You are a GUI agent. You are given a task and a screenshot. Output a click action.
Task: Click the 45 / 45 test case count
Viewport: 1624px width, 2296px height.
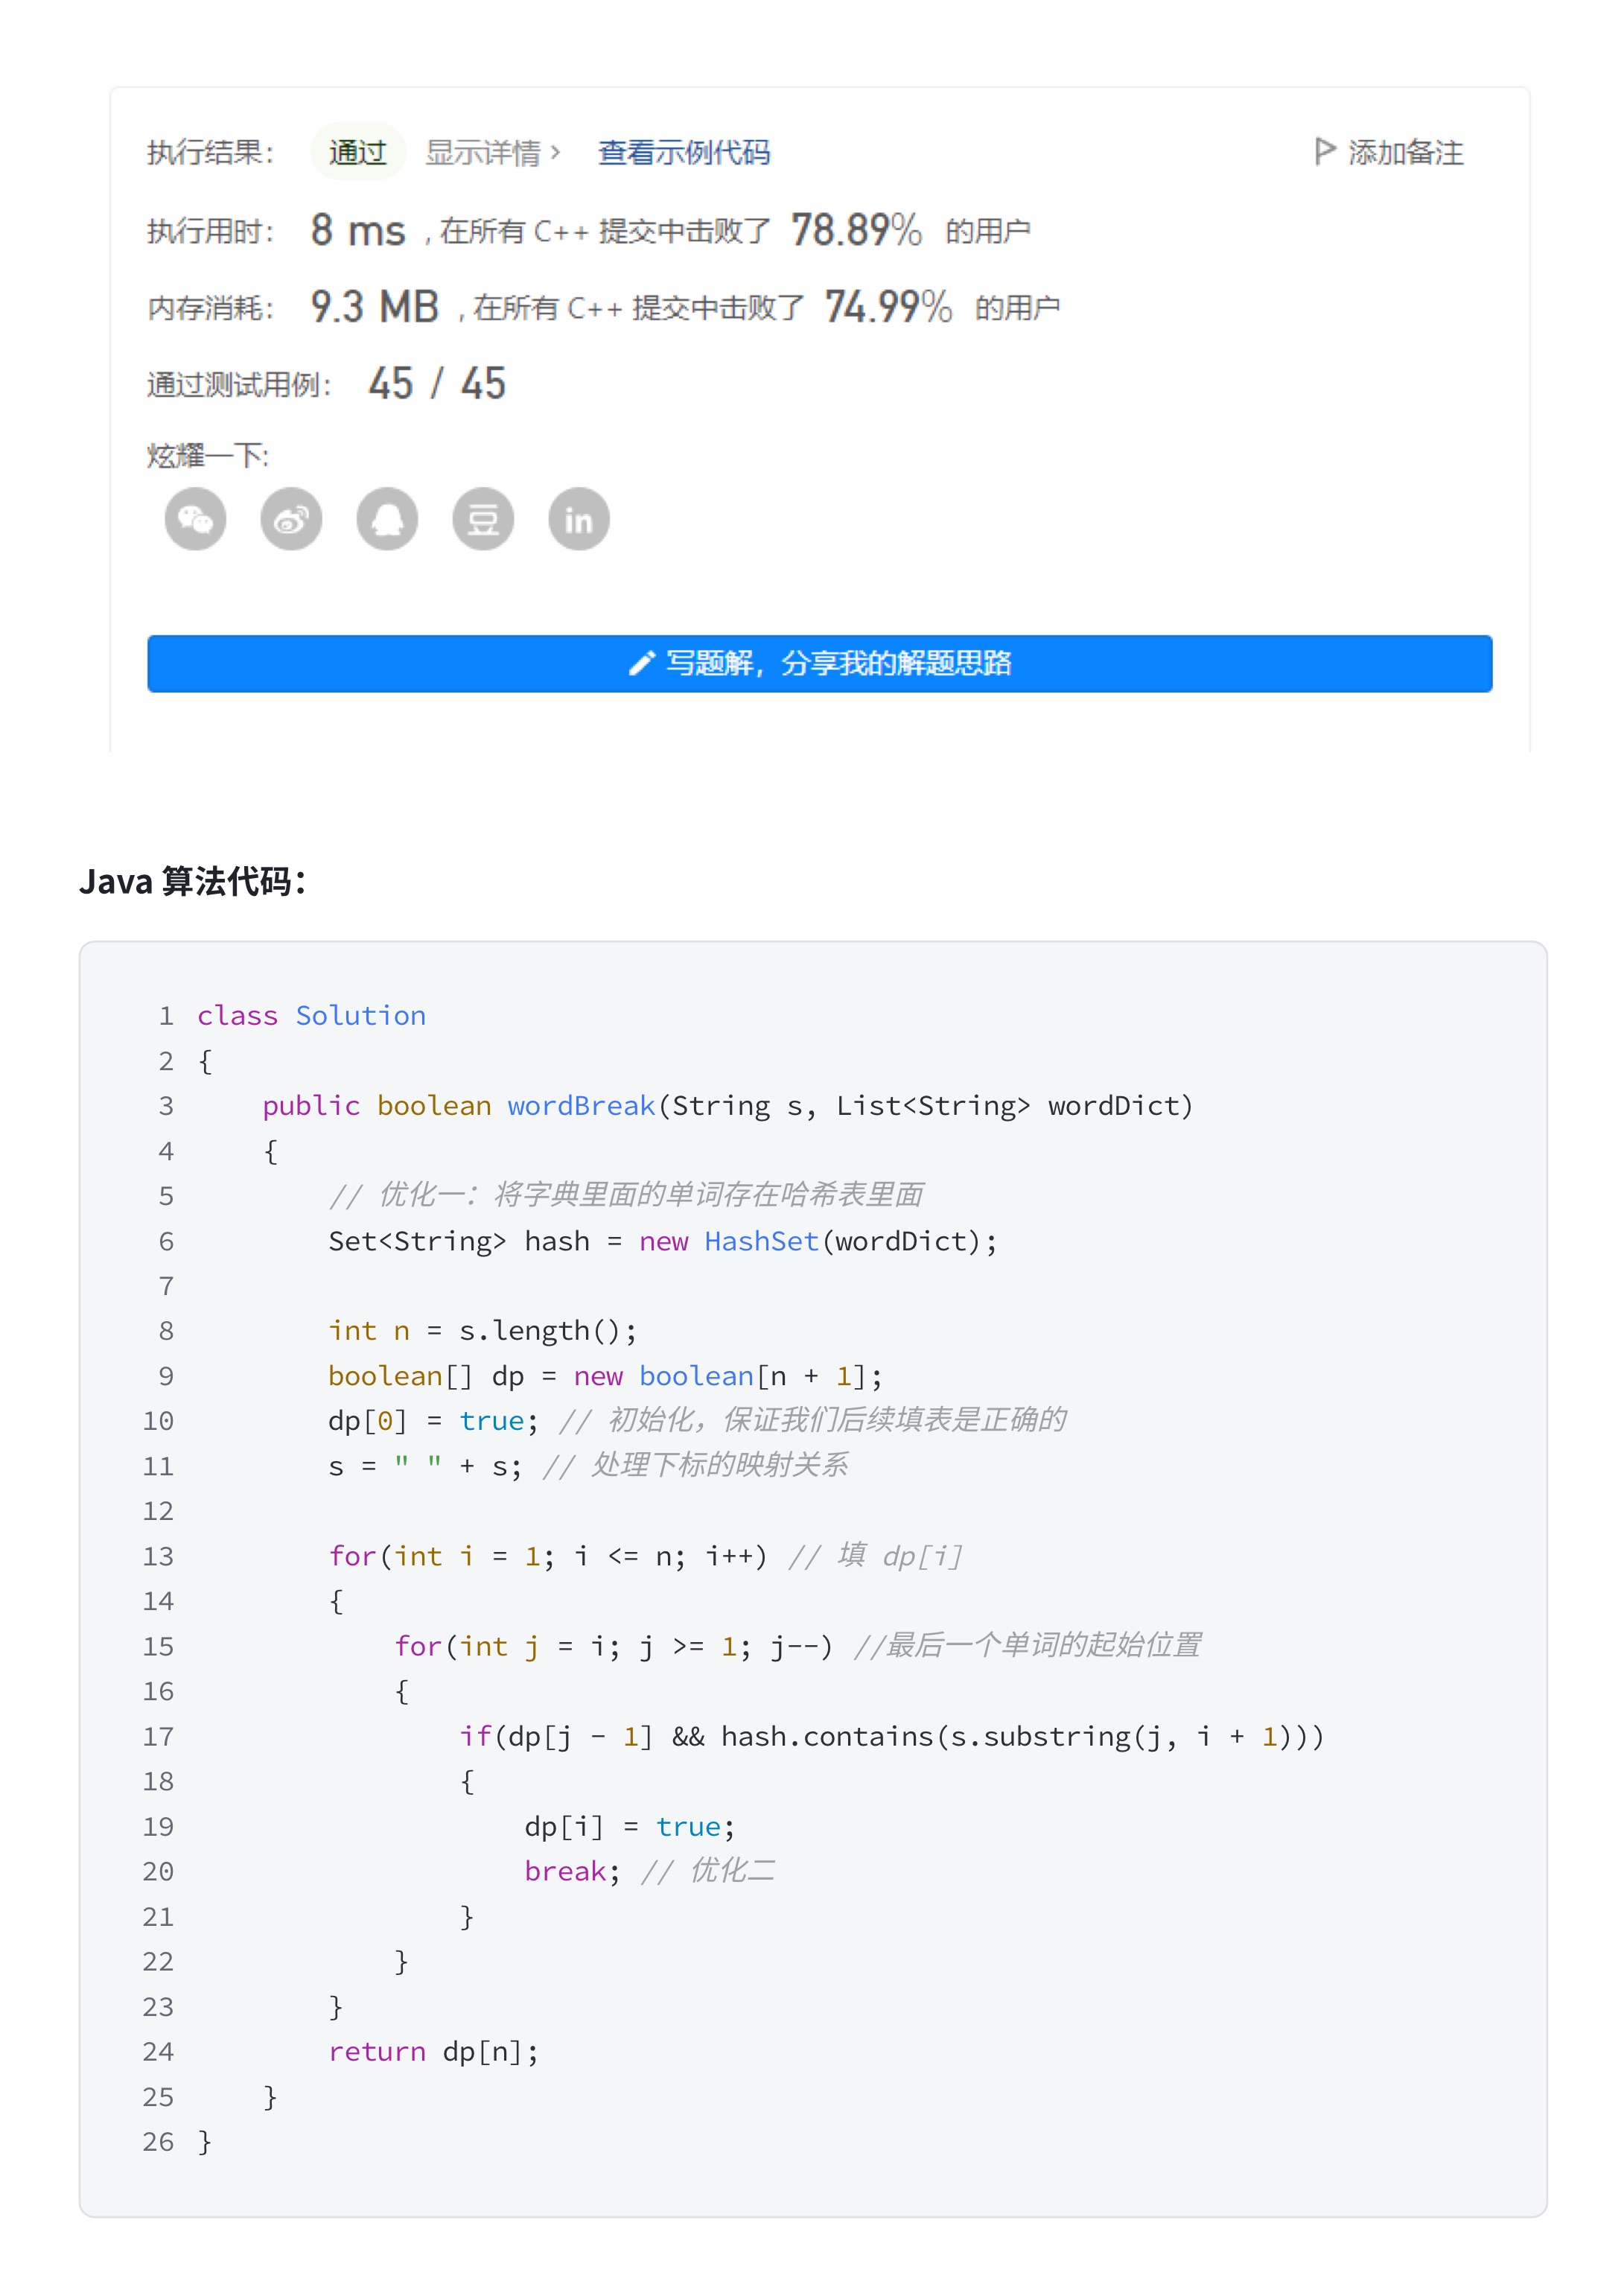coord(437,383)
